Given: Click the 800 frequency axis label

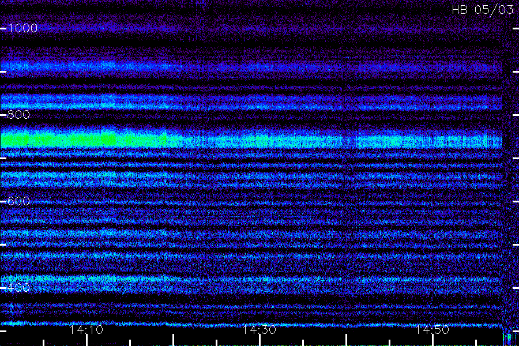Looking at the screenshot, I should [18, 115].
